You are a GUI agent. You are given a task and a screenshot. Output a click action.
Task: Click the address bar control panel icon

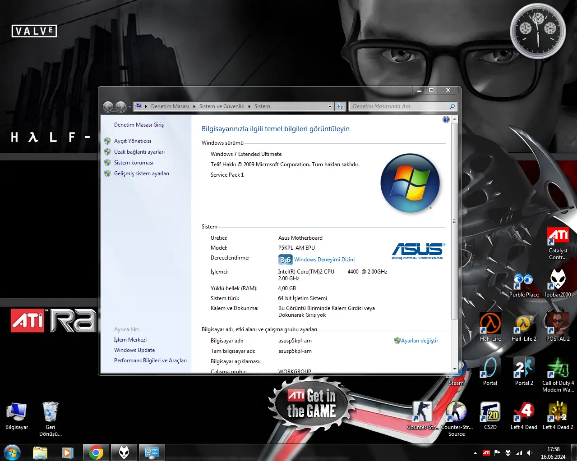tap(138, 106)
